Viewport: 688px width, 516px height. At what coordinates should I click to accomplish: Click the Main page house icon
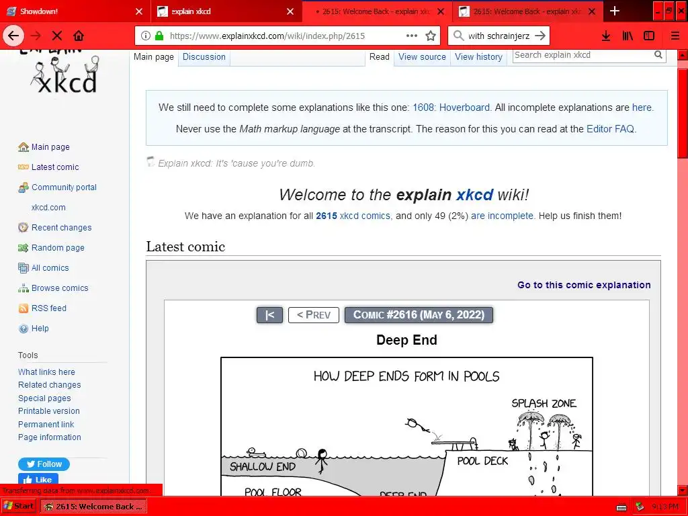coord(24,147)
